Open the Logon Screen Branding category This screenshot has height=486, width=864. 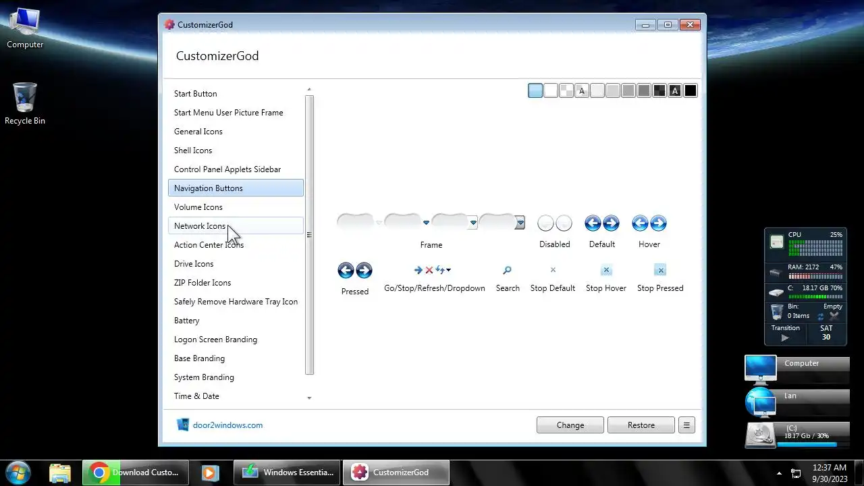click(x=236, y=340)
